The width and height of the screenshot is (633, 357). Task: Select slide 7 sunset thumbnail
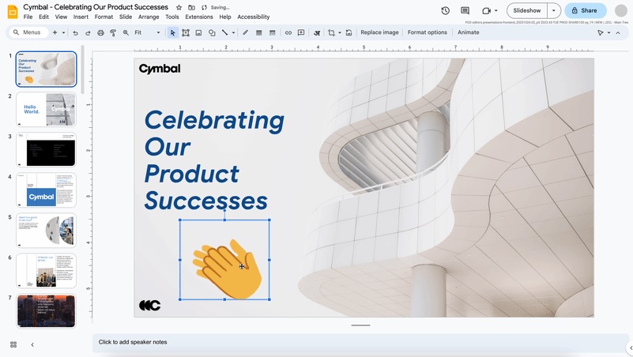coord(46,311)
